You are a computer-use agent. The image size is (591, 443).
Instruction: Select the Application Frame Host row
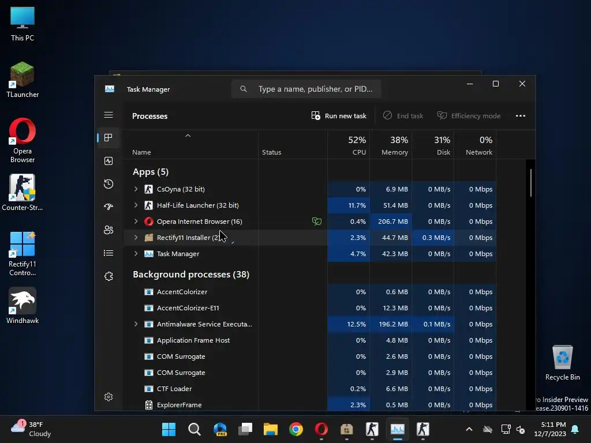310,340
